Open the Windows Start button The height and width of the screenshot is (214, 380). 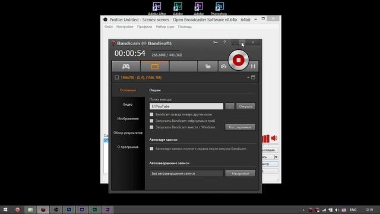[x=5, y=210]
